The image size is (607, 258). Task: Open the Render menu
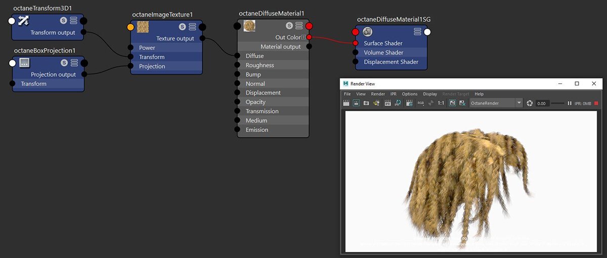378,94
